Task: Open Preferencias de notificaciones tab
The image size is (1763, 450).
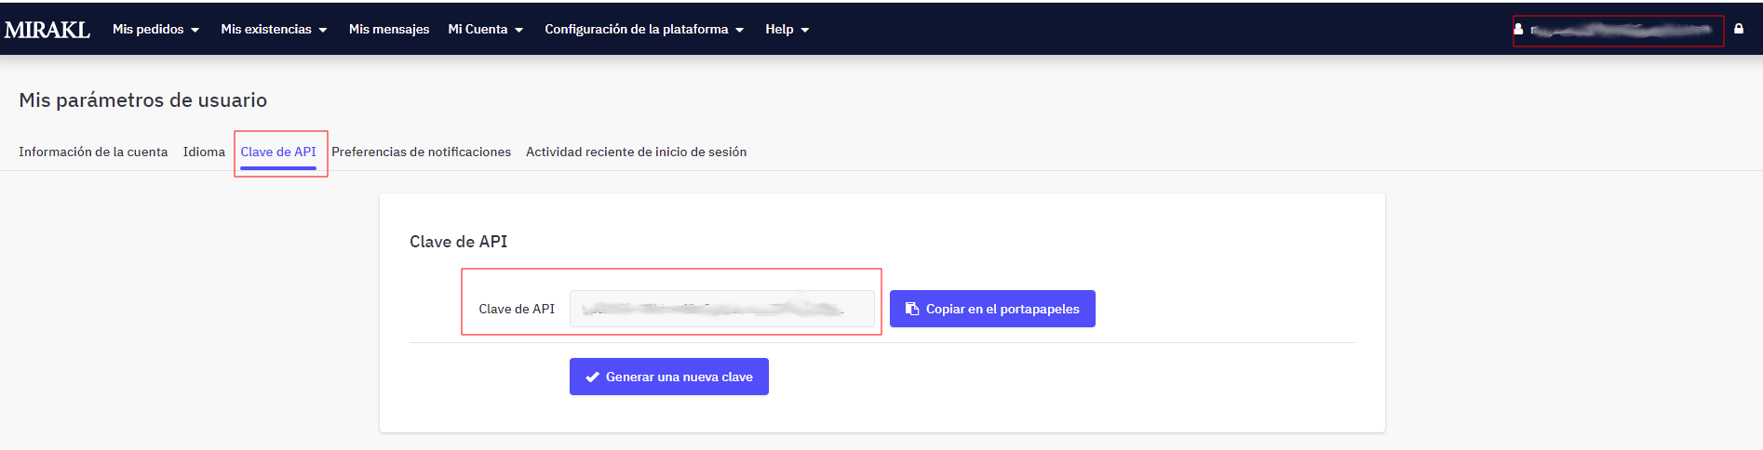Action: pos(421,152)
